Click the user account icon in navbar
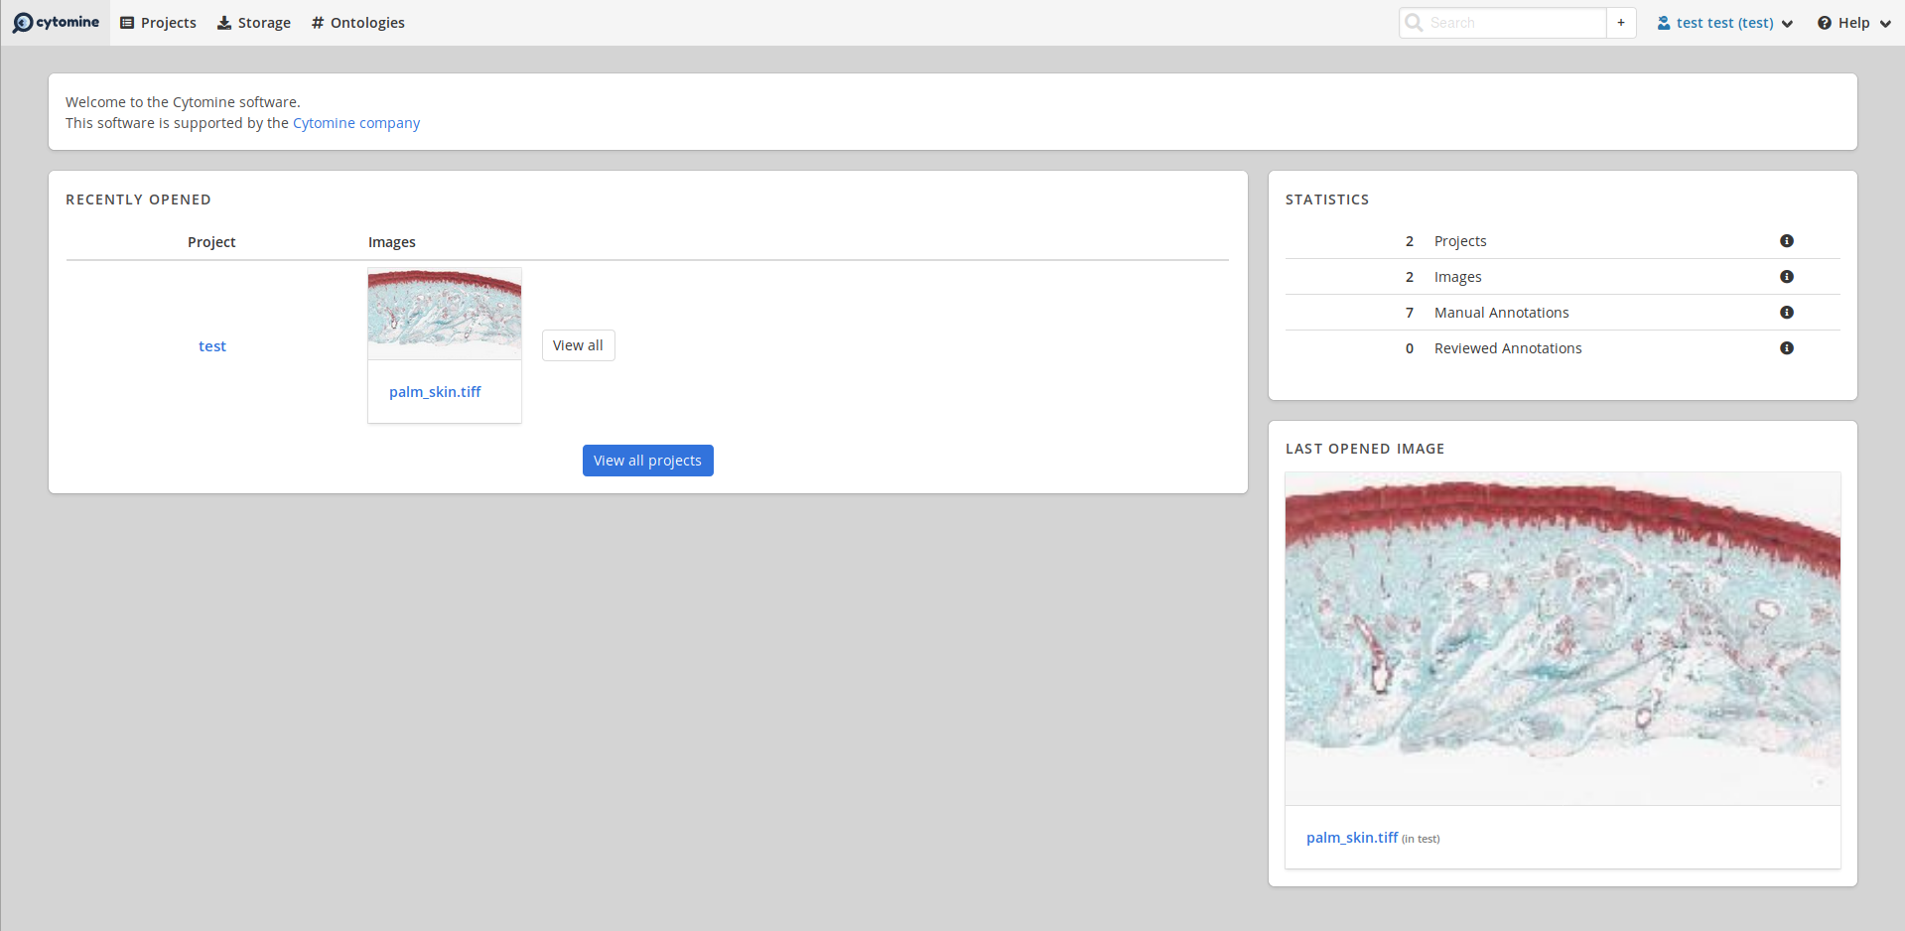 [1662, 22]
